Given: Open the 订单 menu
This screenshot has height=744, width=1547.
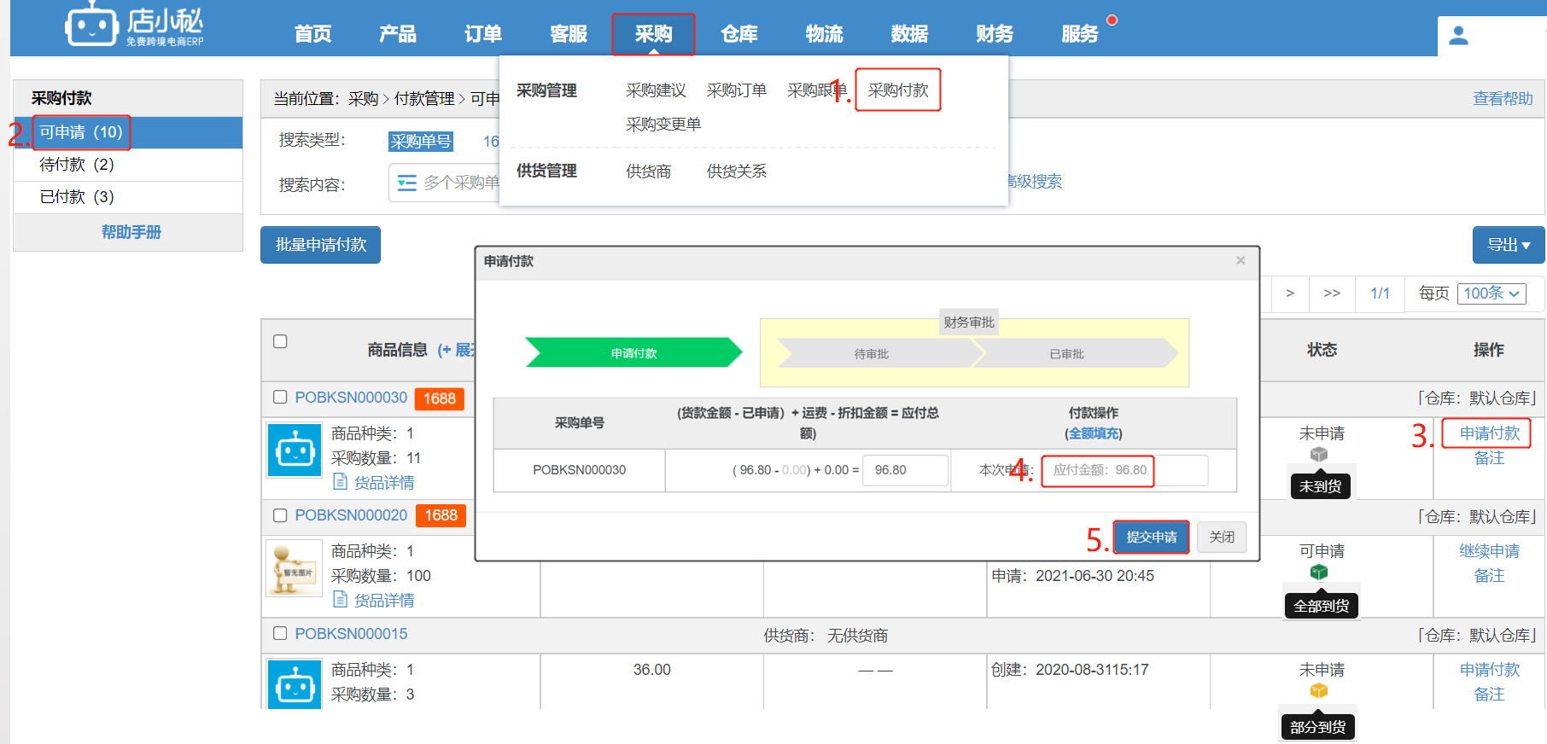Looking at the screenshot, I should point(483,34).
